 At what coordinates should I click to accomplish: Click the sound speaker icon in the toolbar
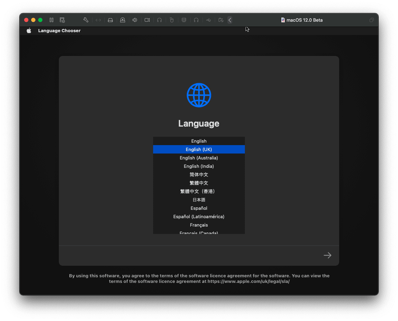pos(135,20)
